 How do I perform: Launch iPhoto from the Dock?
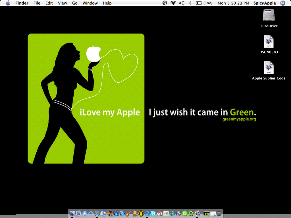[110, 213]
